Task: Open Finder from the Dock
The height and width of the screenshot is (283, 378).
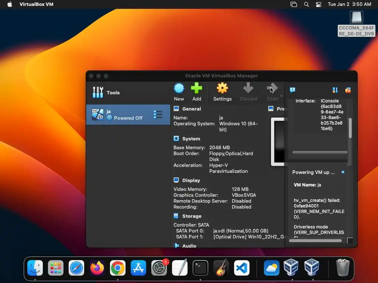Action: point(35,268)
